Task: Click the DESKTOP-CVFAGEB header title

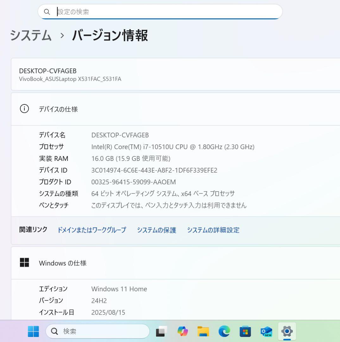Action: [48, 71]
